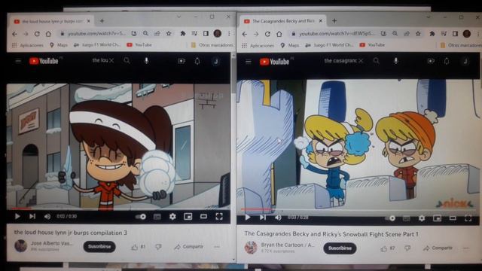Clear search text in left YouTube
The image size is (482, 271).
point(111,61)
